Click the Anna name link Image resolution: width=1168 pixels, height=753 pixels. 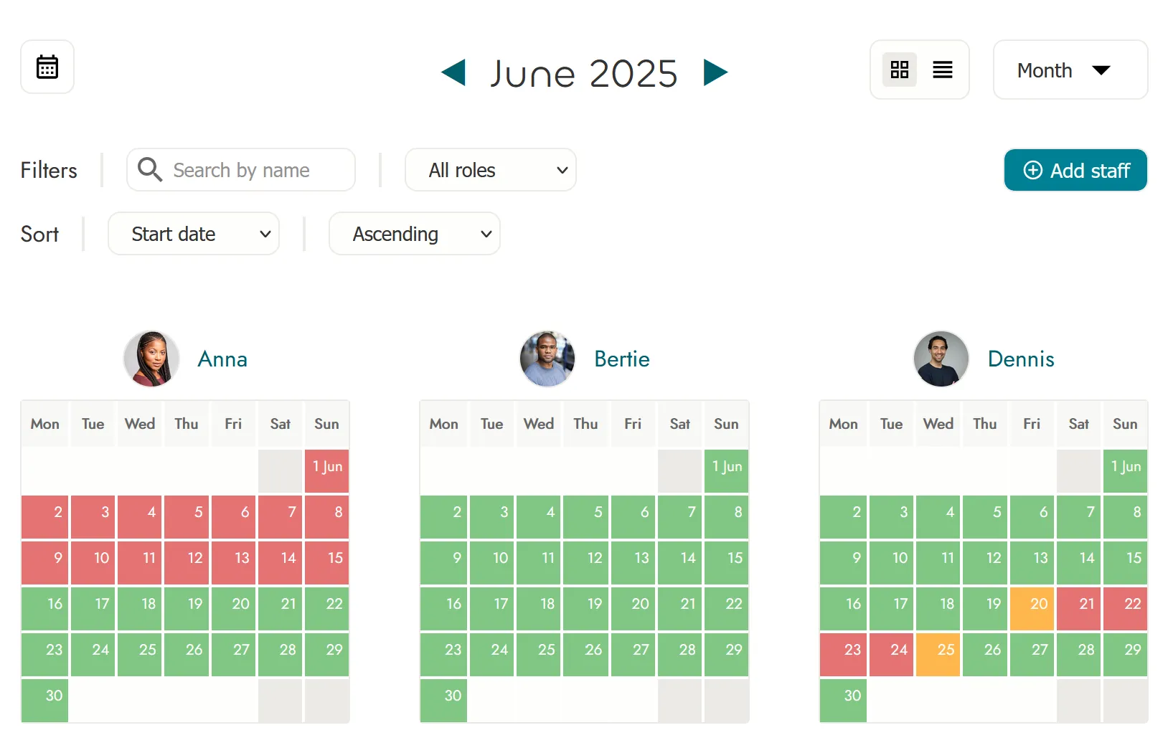(x=222, y=359)
